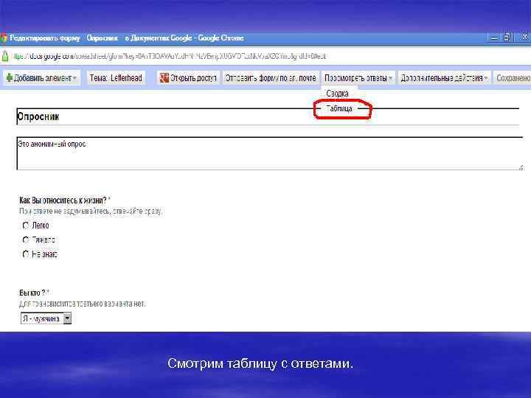Click the hint text about третьего варианта нет

click(x=83, y=304)
